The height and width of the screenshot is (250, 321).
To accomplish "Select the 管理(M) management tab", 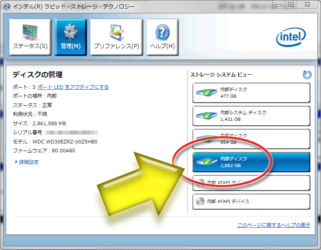I will coord(70,37).
